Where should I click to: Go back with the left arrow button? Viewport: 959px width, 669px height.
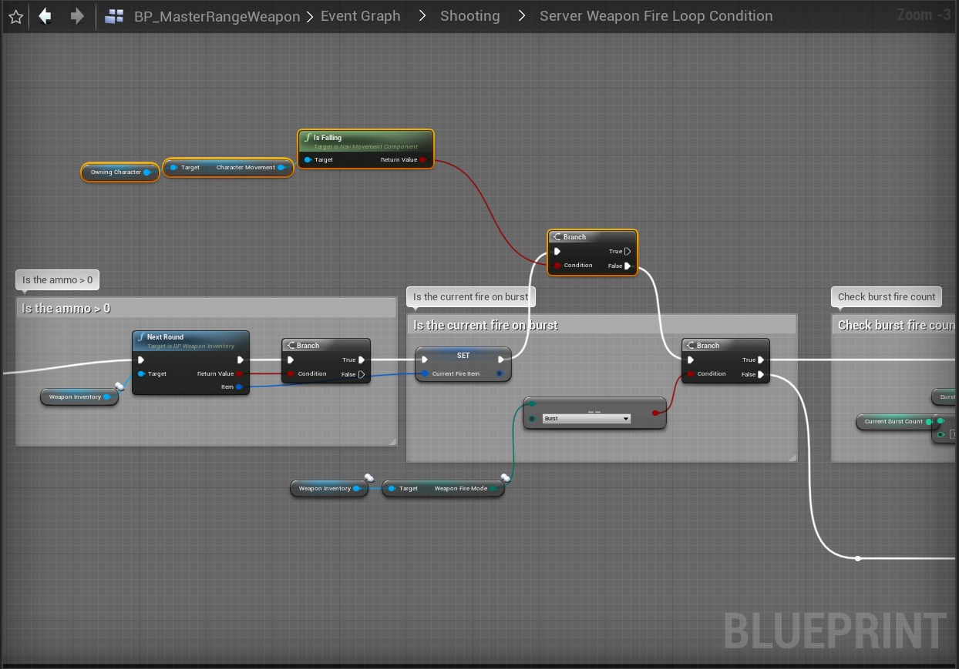pyautogui.click(x=45, y=16)
